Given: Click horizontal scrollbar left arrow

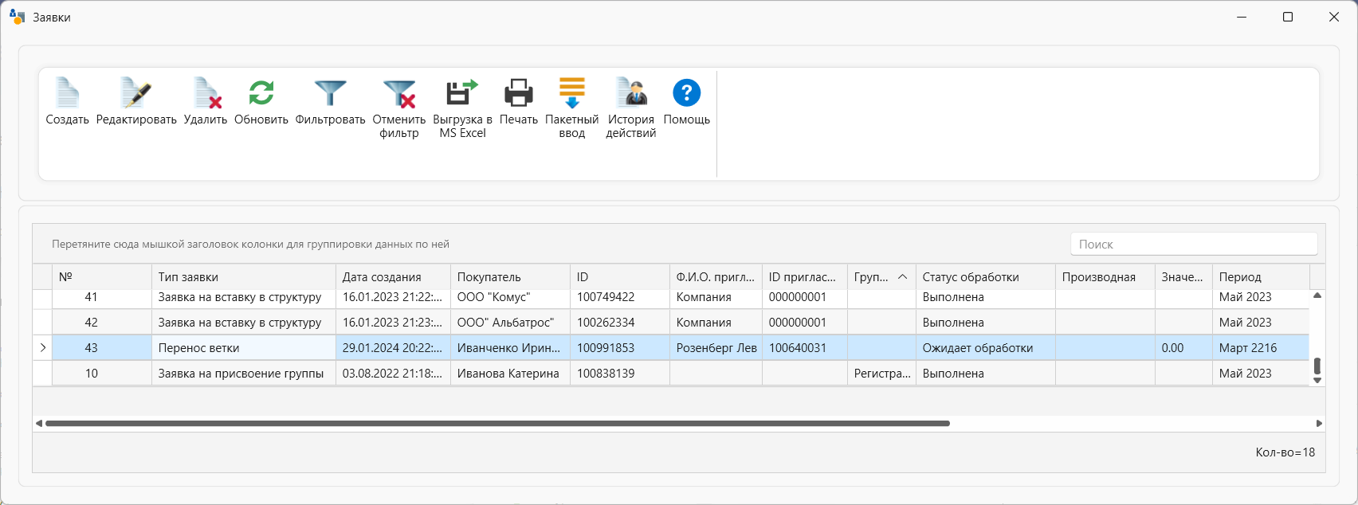Looking at the screenshot, I should coord(39,424).
